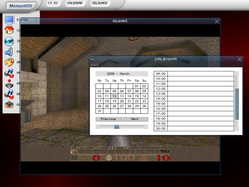Viewport: 249px width, 187px height.
Task: Expand the SYSTEM submenu arrow
Action: click(36, 20)
